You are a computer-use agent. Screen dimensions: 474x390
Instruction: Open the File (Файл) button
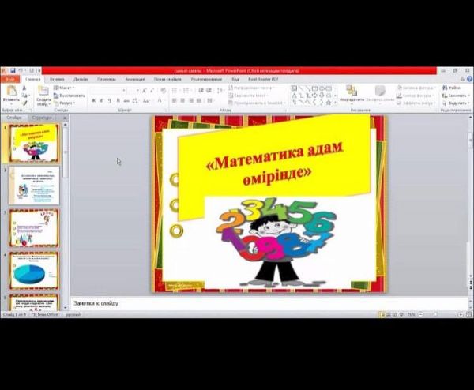[x=10, y=79]
